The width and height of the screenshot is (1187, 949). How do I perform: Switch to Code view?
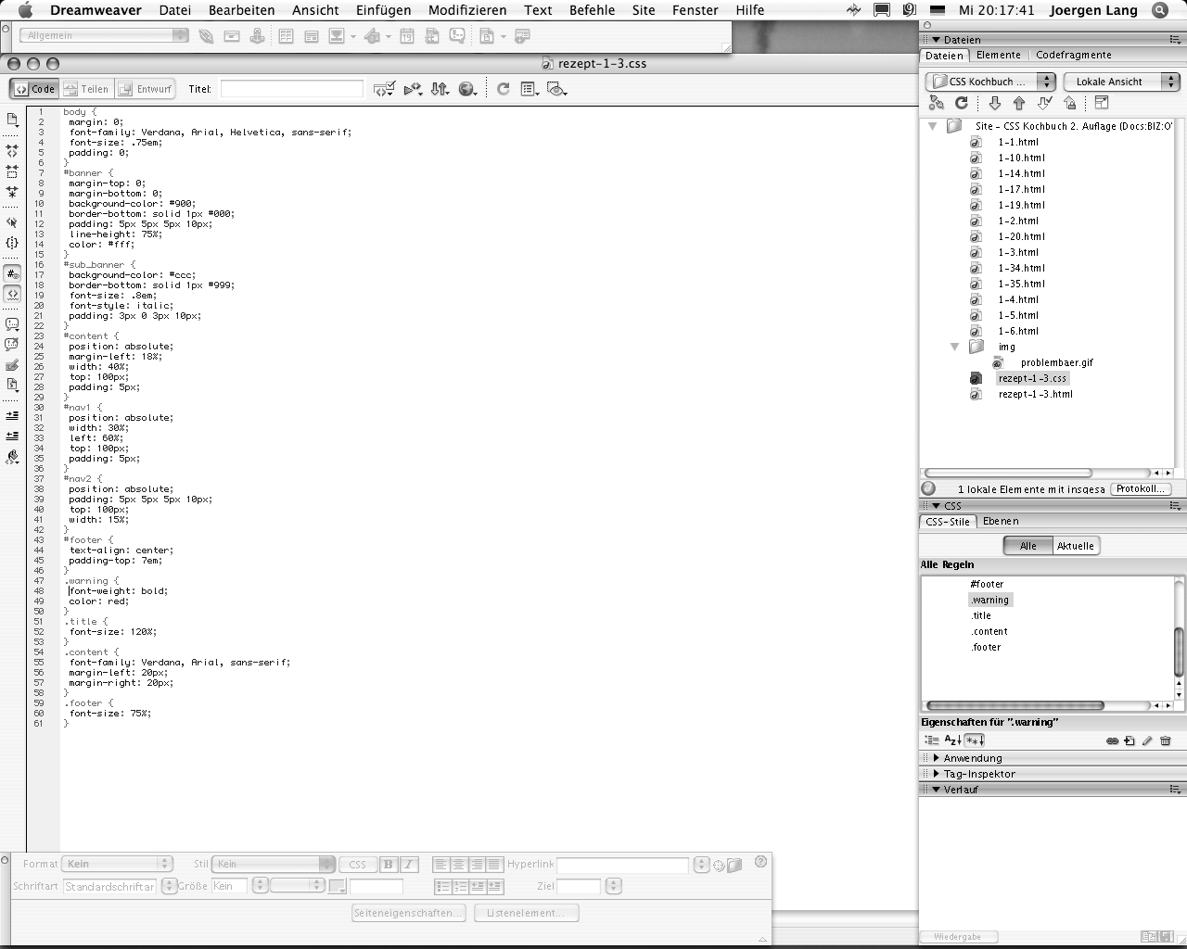coord(35,89)
